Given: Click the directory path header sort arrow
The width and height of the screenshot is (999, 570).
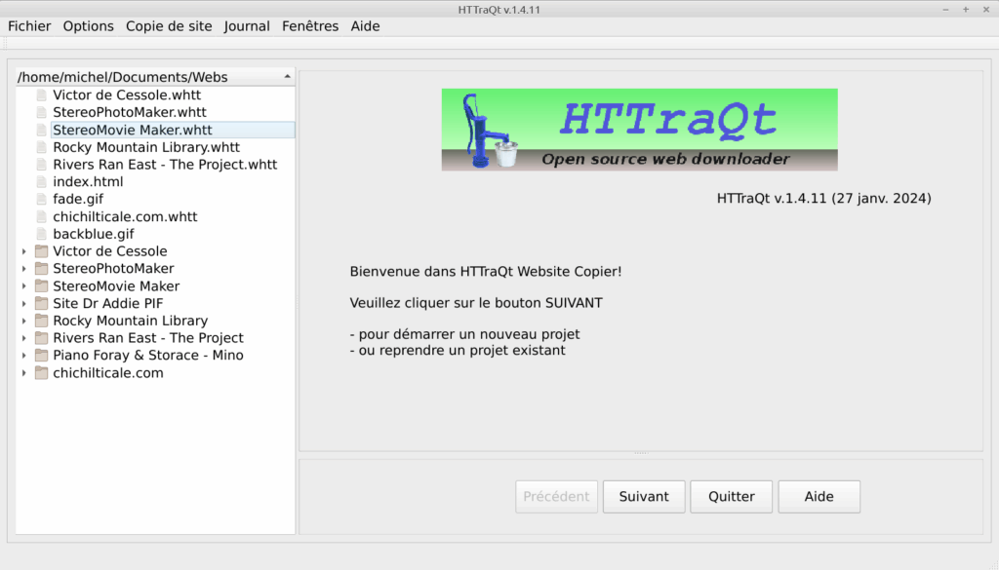Looking at the screenshot, I should (287, 76).
